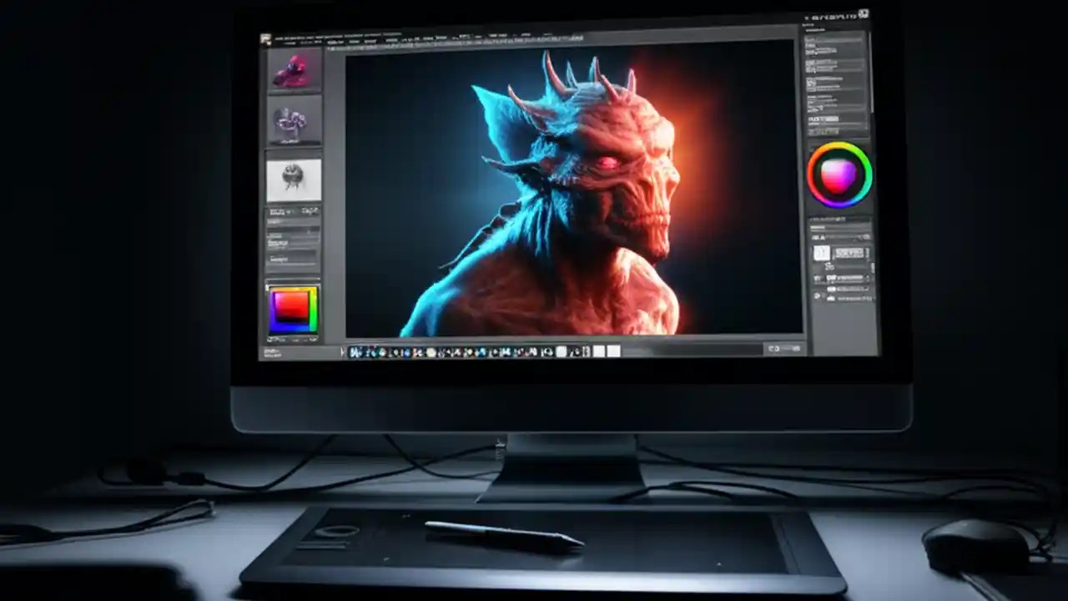The width and height of the screenshot is (1068, 601).
Task: Select the grayscale skull brush alpha thumbnail
Action: click(294, 177)
